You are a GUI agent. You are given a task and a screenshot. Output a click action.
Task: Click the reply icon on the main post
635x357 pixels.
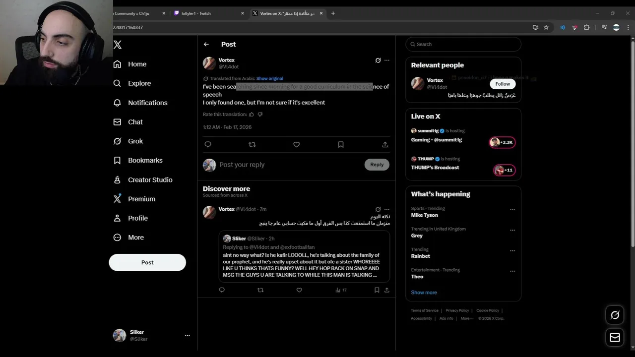click(208, 145)
